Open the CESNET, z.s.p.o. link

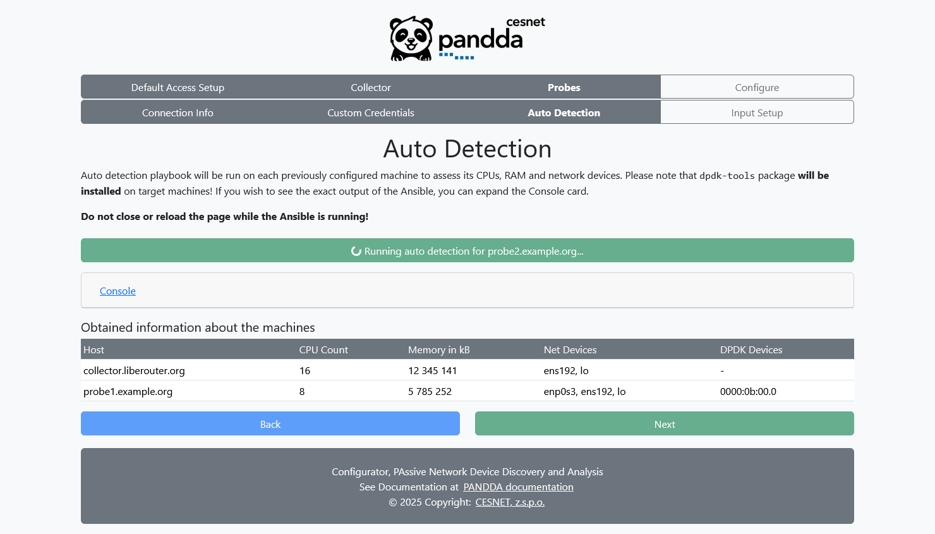(510, 502)
